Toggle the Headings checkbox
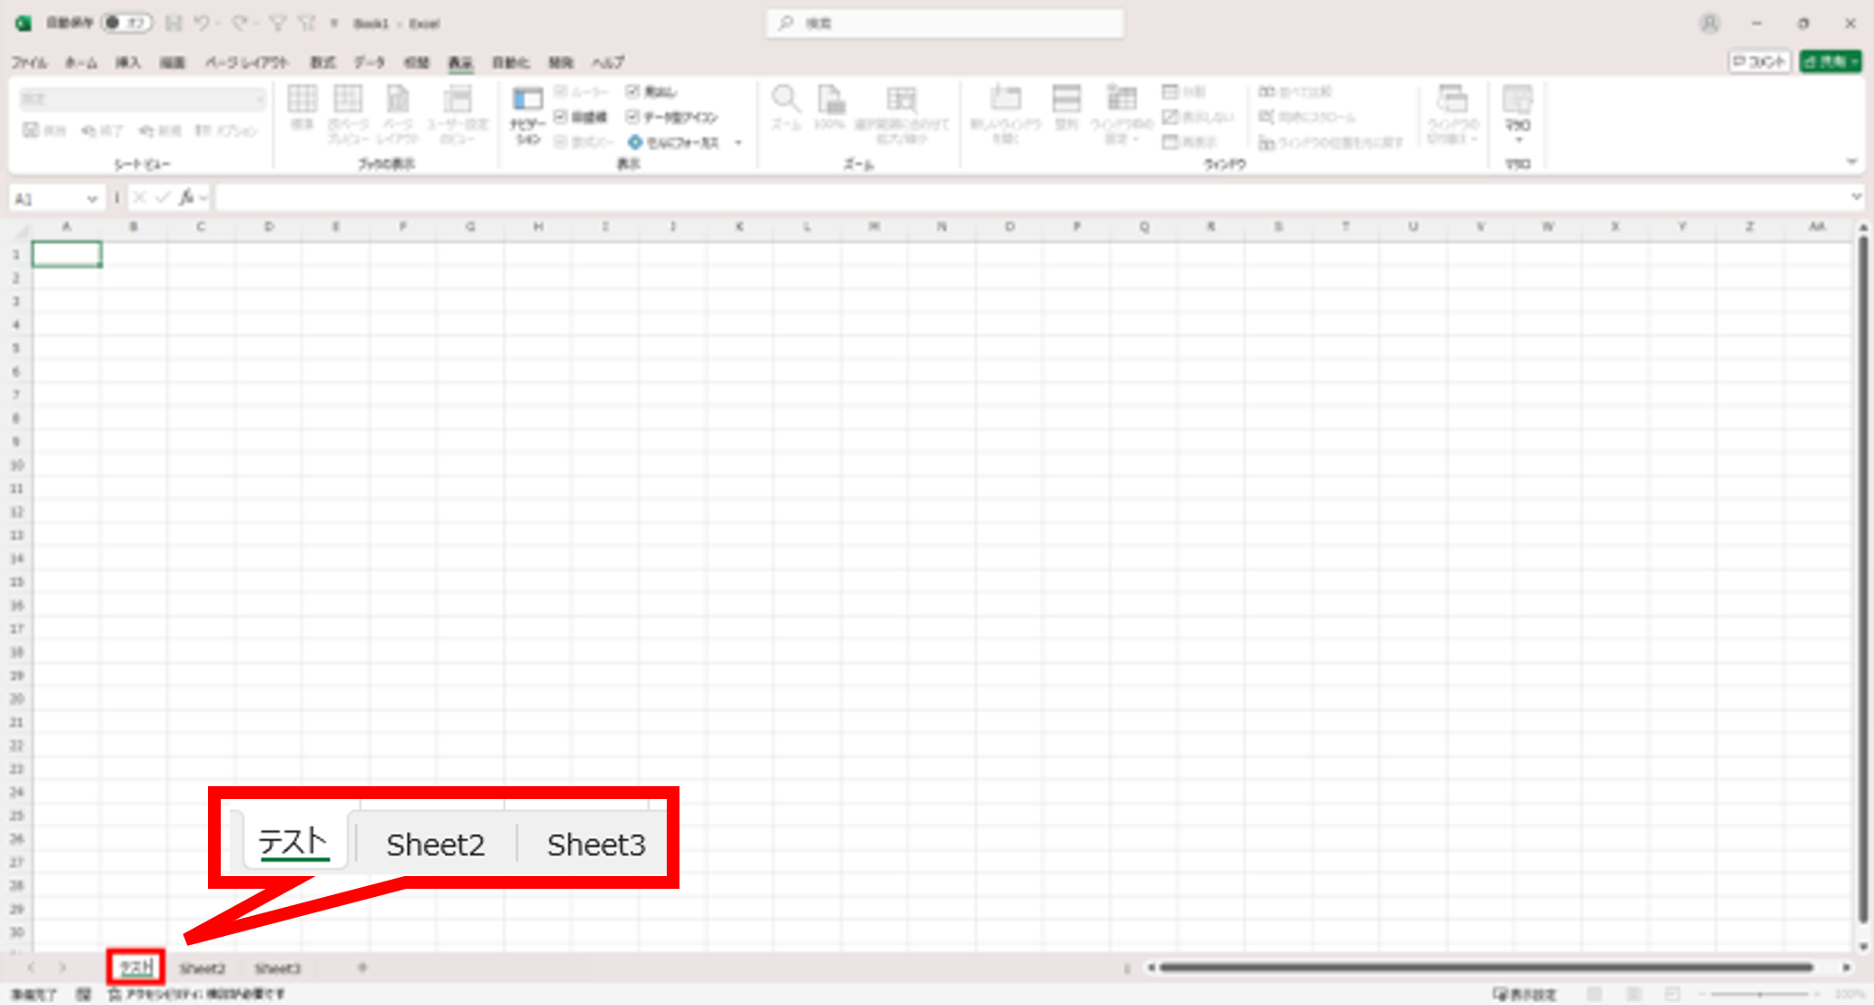The image size is (1874, 1005). (633, 92)
